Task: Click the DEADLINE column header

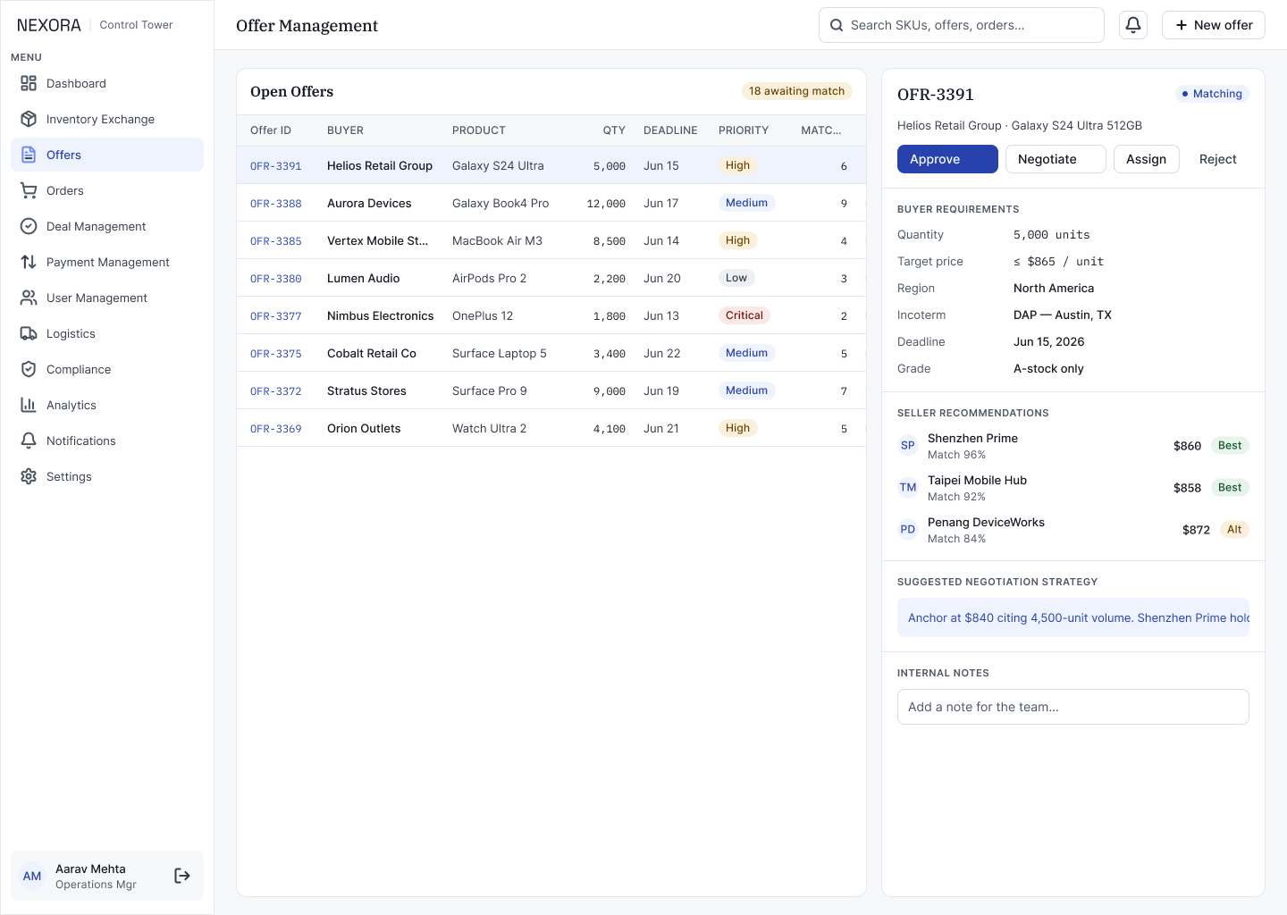Action: [670, 130]
